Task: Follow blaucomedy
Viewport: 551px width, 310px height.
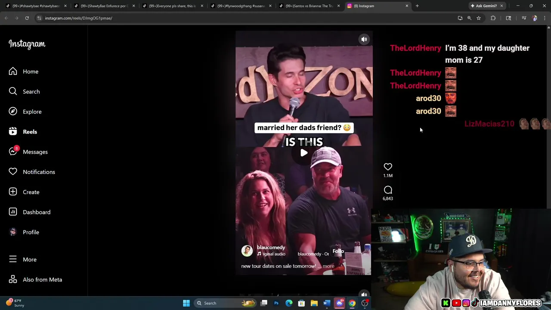Action: click(x=338, y=251)
